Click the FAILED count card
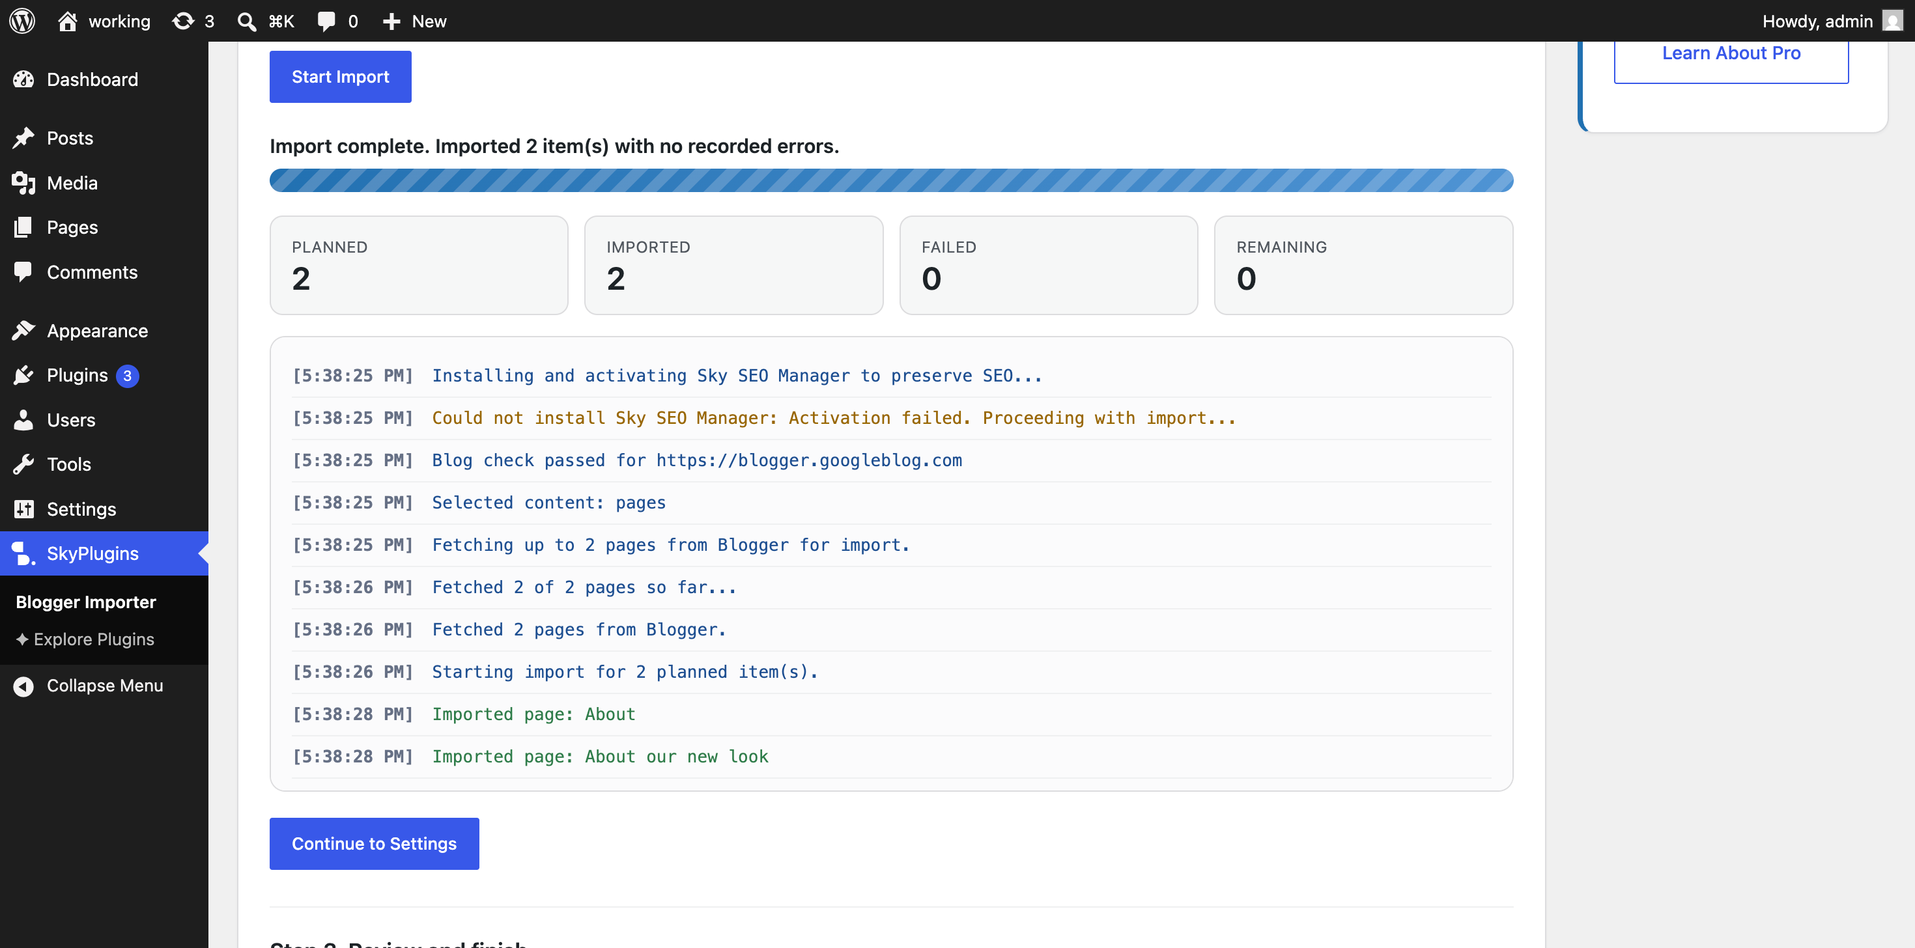Viewport: 1915px width, 948px height. pyautogui.click(x=1049, y=265)
